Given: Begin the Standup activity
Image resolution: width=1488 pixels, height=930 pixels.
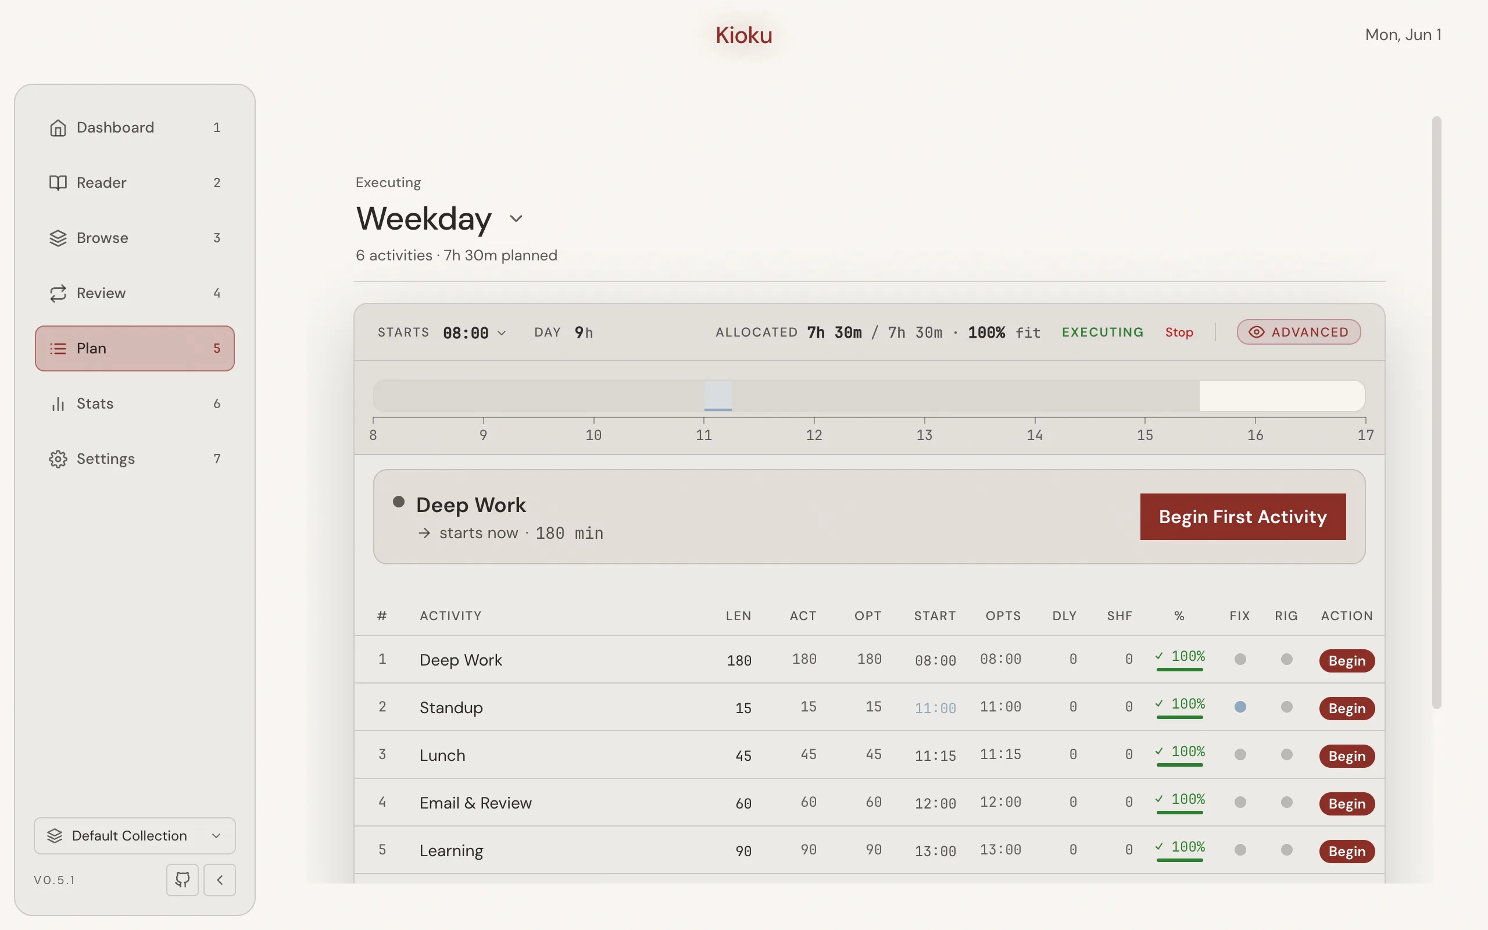Looking at the screenshot, I should click(x=1347, y=709).
